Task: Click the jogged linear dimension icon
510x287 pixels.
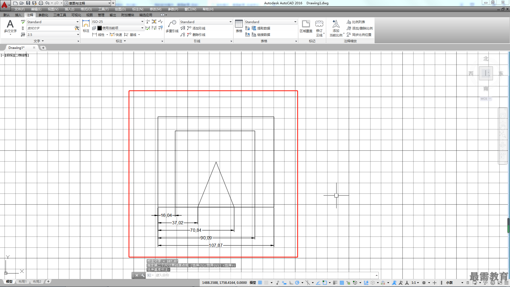Action: (x=160, y=22)
